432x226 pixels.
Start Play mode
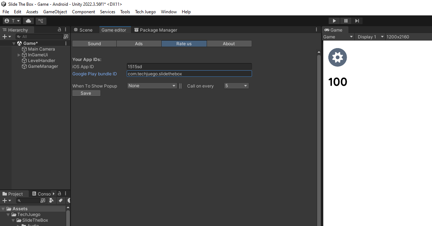pos(334,21)
